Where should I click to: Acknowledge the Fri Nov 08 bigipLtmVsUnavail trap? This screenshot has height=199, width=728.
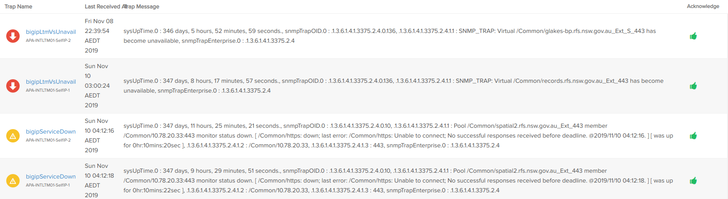[693, 36]
